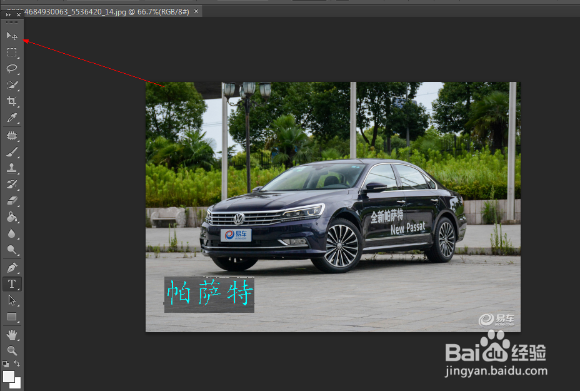Select the History Brush tool
Viewport: 580px width, 391px height.
click(x=12, y=185)
